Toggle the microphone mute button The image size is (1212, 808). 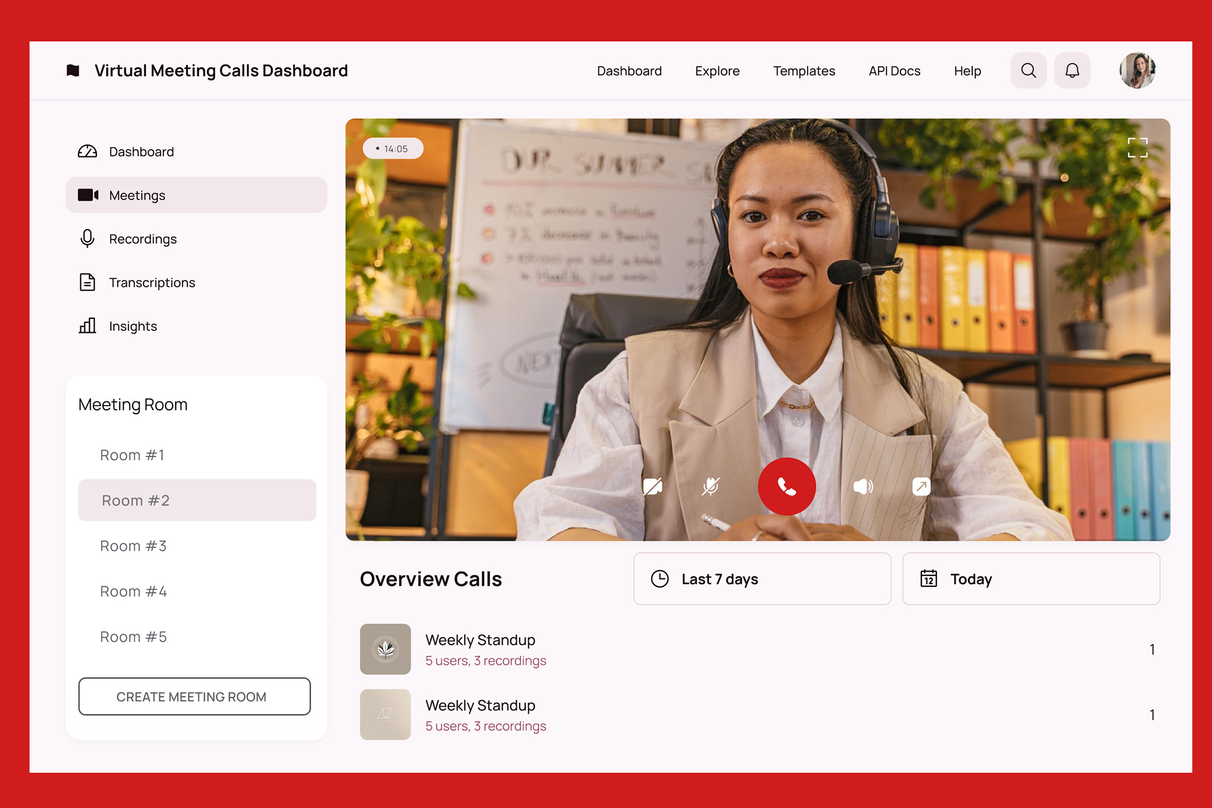(710, 486)
